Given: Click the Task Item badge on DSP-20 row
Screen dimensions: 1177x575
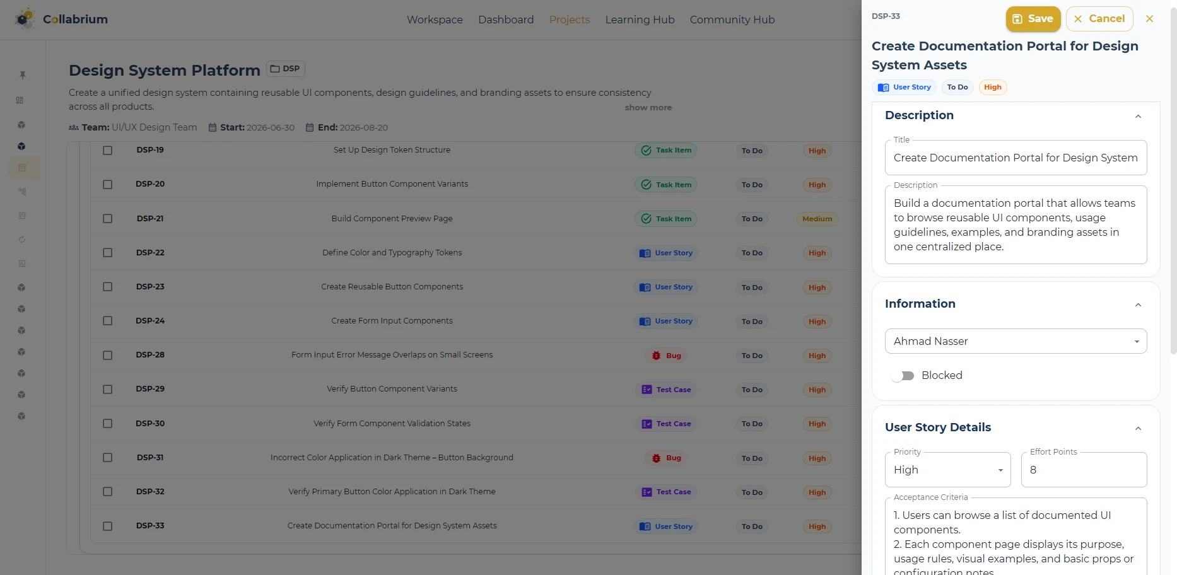Looking at the screenshot, I should click(666, 185).
